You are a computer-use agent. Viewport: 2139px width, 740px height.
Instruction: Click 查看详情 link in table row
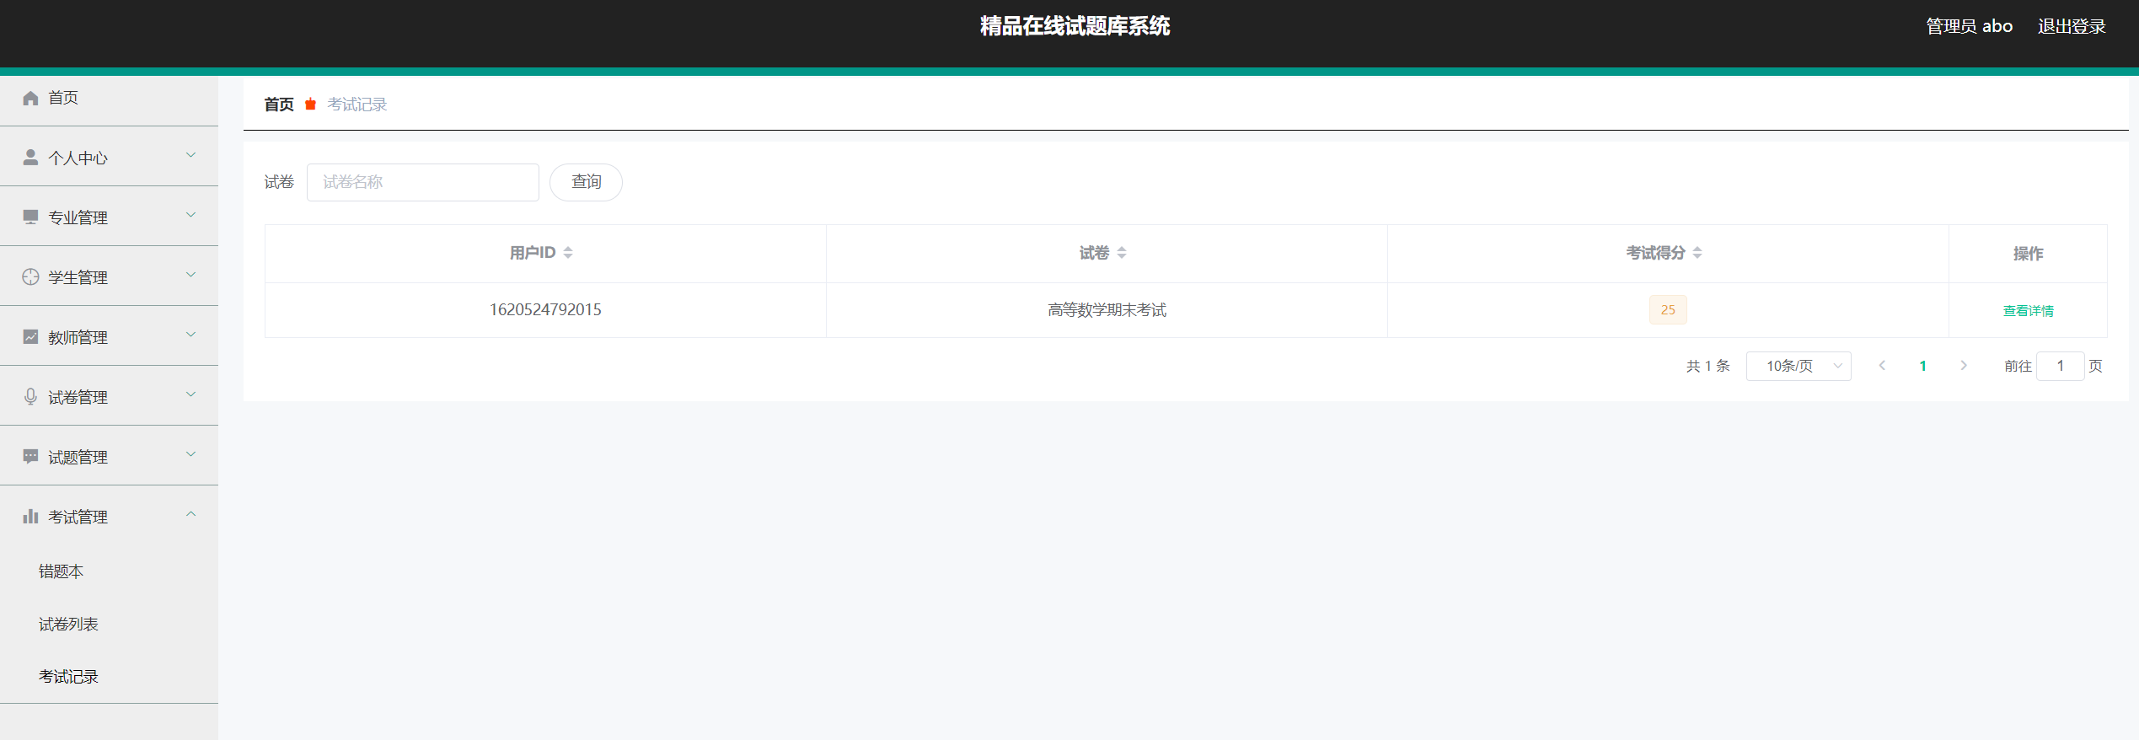[x=2028, y=311]
